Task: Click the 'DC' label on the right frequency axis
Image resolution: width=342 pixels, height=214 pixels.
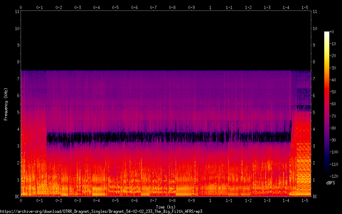Action: point(315,197)
